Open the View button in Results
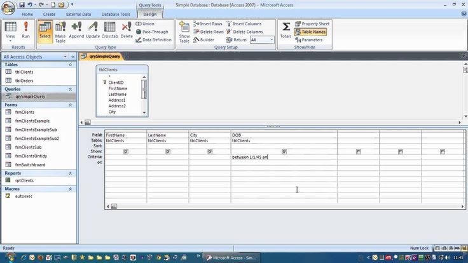Image resolution: width=468 pixels, height=263 pixels. point(10,31)
